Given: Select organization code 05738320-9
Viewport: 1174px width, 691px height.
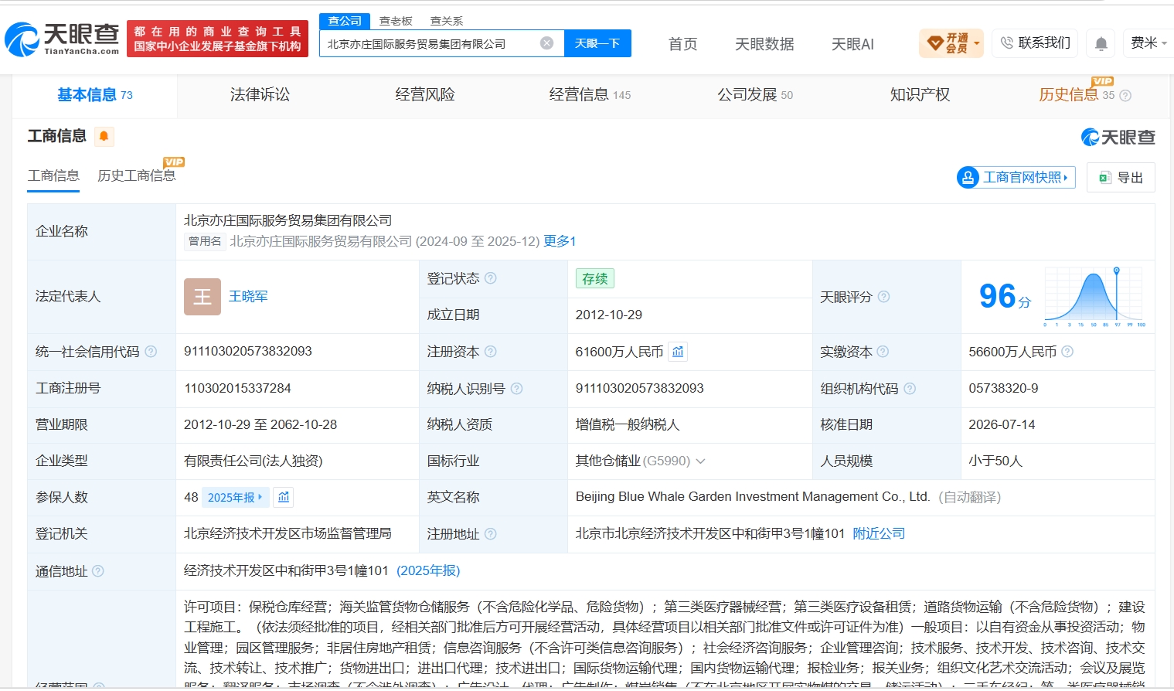Looking at the screenshot, I should tap(1003, 389).
